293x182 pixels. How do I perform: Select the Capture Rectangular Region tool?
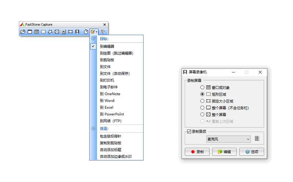43,32
